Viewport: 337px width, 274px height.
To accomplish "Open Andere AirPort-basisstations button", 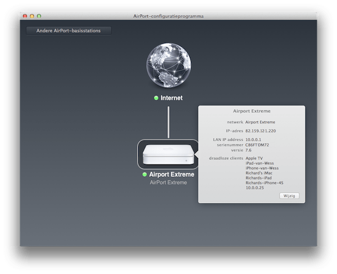I will [69, 31].
